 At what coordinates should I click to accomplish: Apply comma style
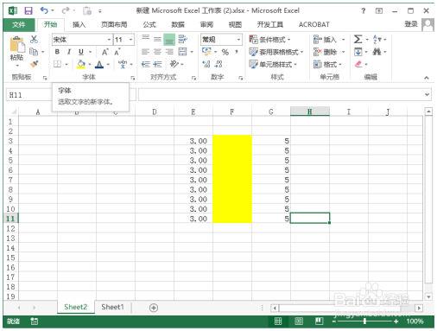[237, 52]
